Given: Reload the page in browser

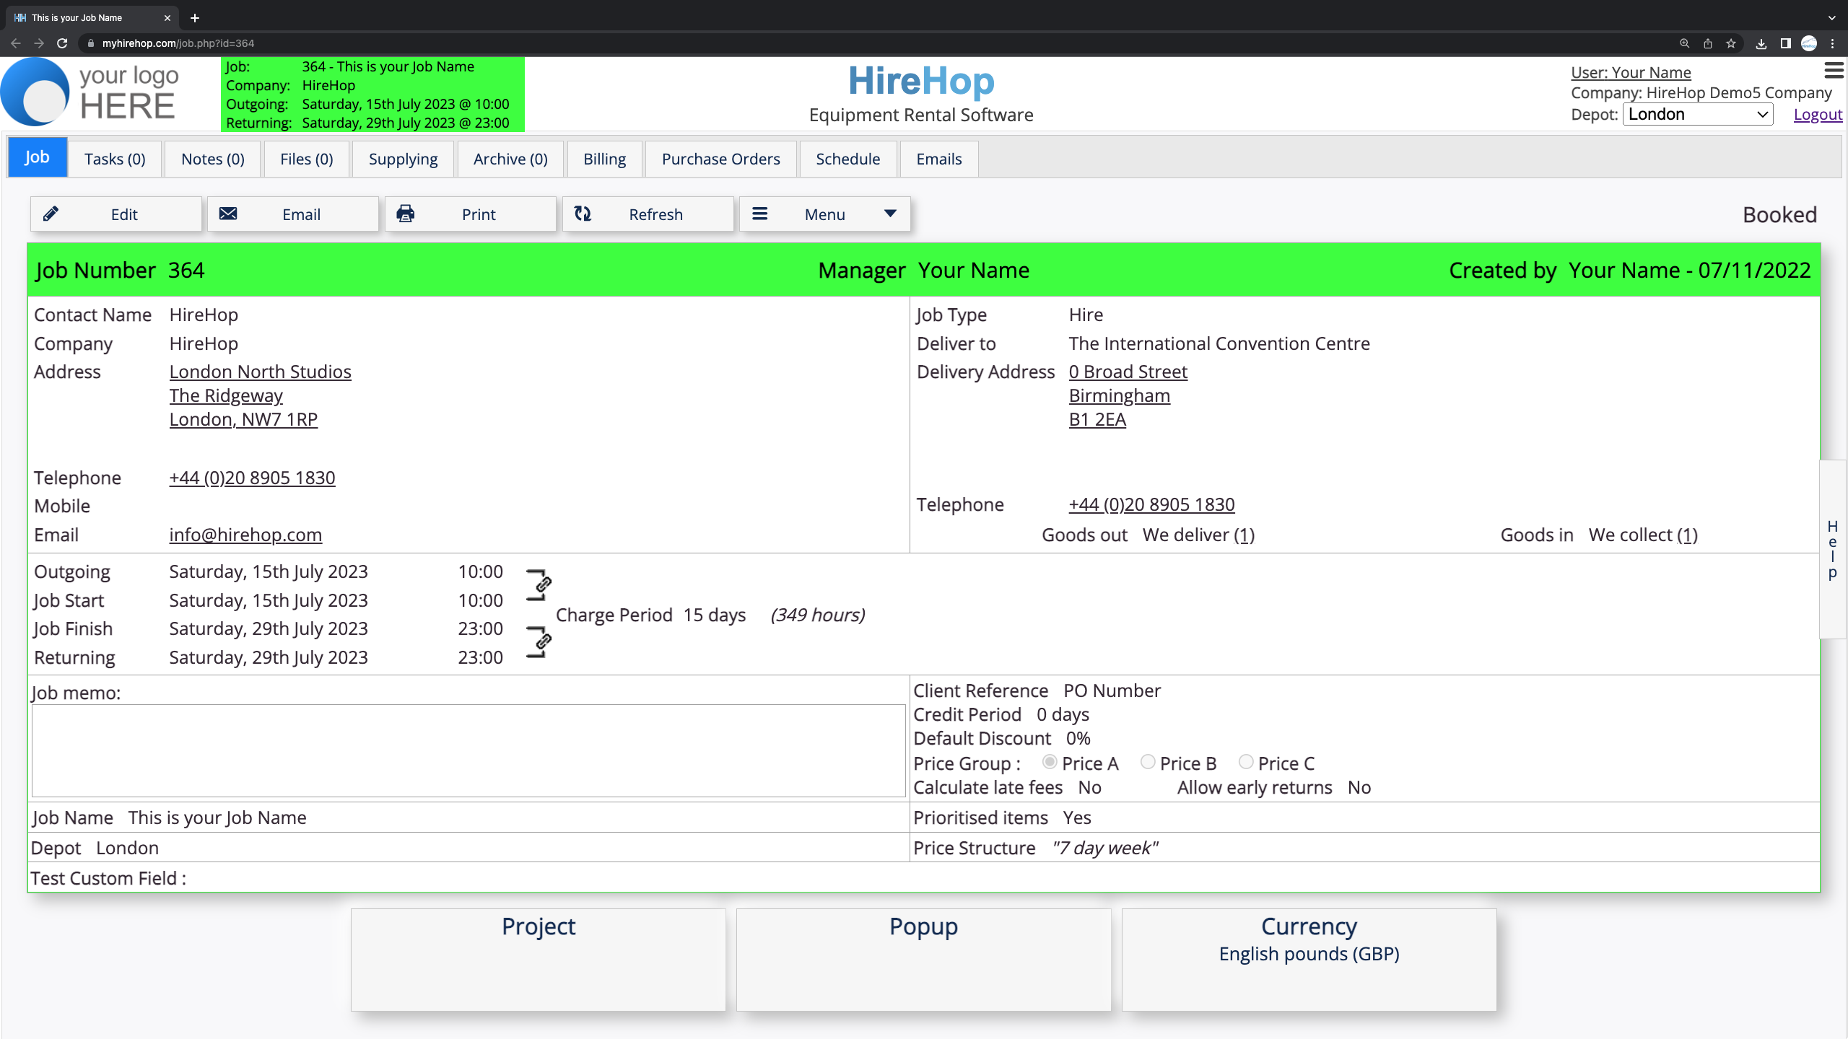Looking at the screenshot, I should point(62,43).
